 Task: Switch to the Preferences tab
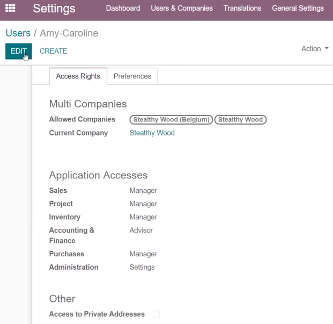[132, 76]
